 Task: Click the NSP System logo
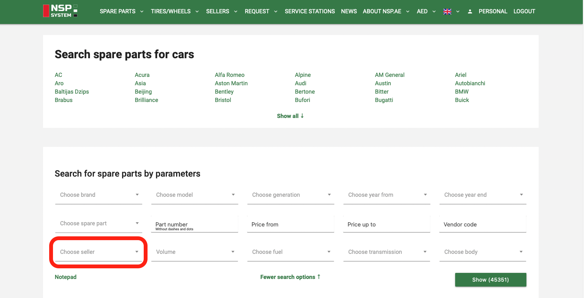point(60,11)
